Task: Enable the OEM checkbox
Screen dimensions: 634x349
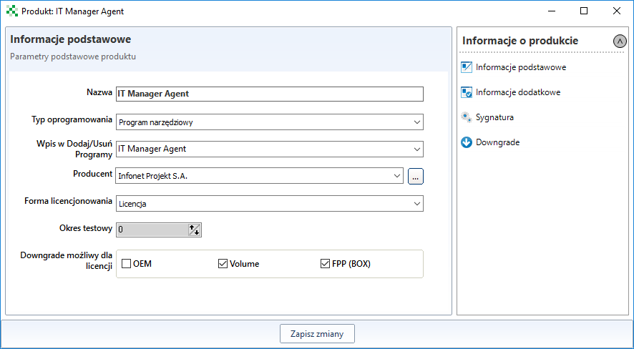Action: pos(127,264)
